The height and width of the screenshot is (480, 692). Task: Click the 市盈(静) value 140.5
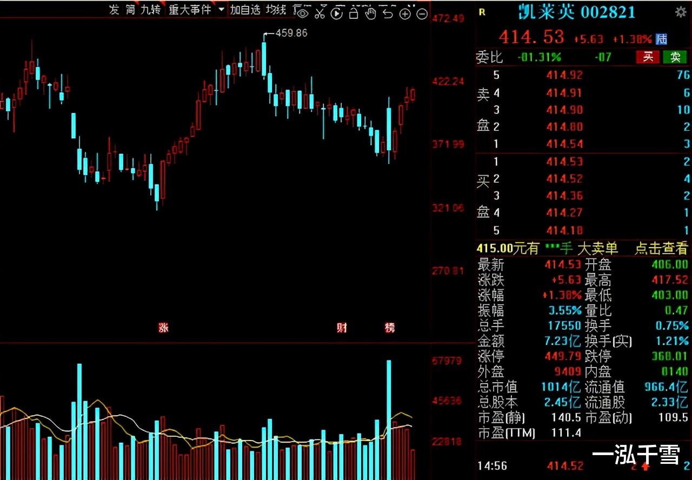566,418
